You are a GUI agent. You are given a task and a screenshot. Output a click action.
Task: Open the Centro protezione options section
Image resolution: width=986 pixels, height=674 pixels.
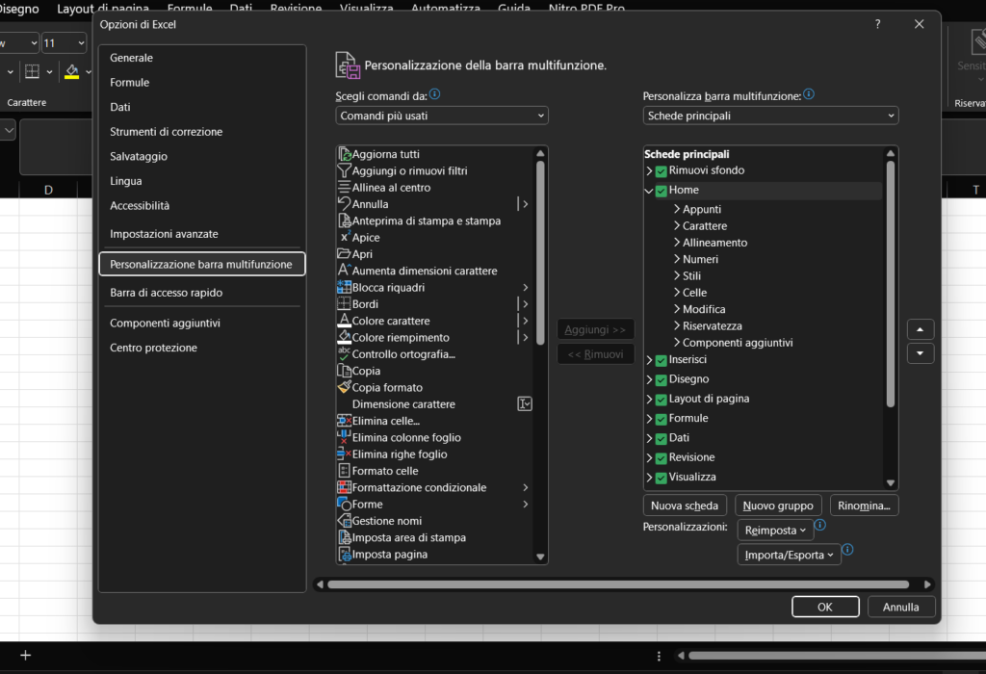153,348
